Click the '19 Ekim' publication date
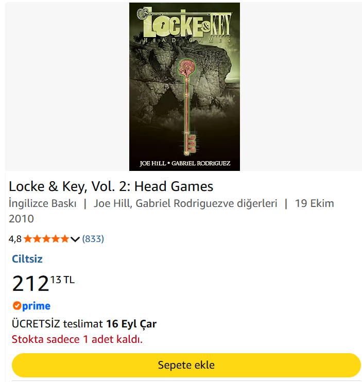Viewport: 362px width, 382px height. [314, 203]
